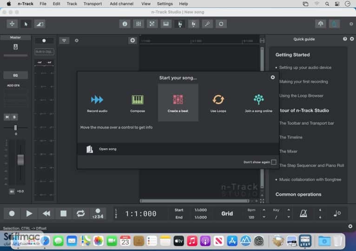
Task: Choose Use Loops option
Action: (218, 103)
